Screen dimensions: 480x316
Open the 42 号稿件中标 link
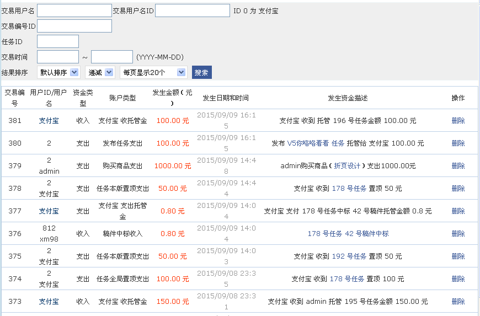click(367, 234)
